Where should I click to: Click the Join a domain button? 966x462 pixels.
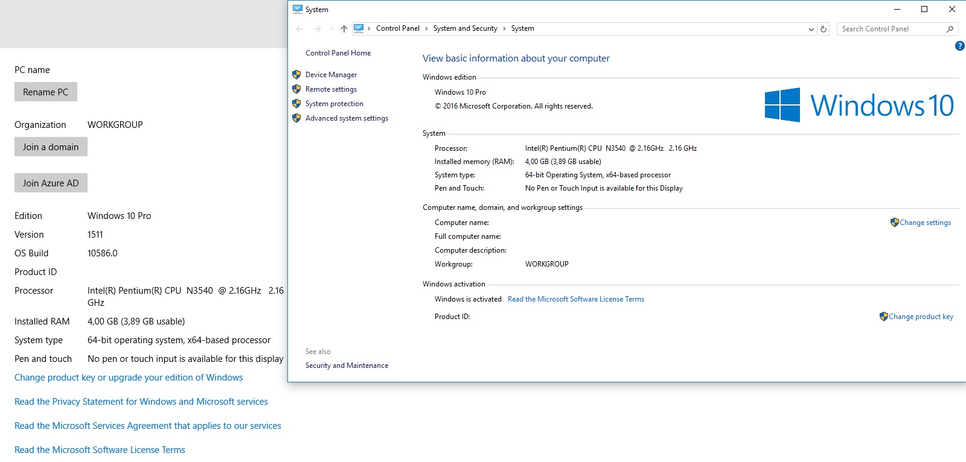[51, 147]
